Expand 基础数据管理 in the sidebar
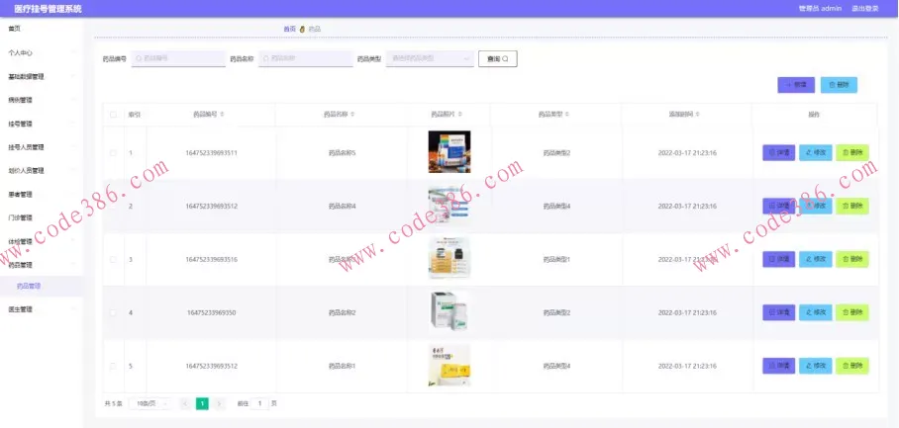This screenshot has width=899, height=428. [x=42, y=76]
